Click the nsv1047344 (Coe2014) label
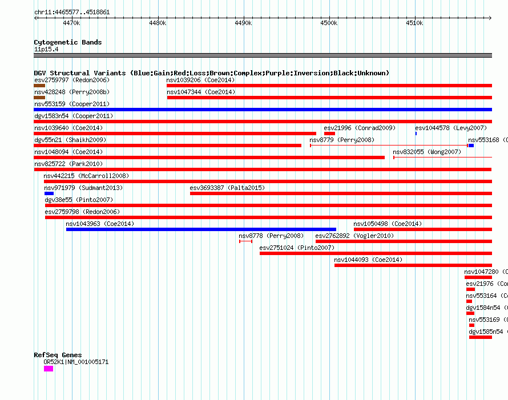This screenshot has height=400, width=508. 201,92
